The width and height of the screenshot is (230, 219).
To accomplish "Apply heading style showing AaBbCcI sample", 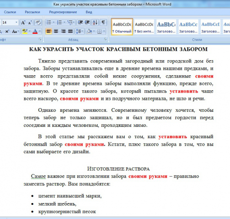I will pyautogui.click(x=210, y=27).
